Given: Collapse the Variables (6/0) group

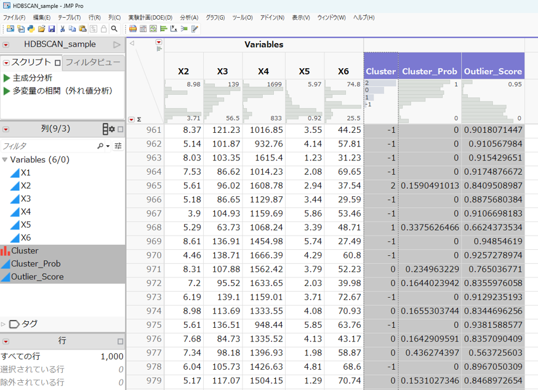Looking at the screenshot, I should (4, 159).
